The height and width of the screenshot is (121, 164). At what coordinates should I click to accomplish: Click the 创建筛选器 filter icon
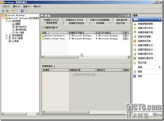click(x=43, y=27)
